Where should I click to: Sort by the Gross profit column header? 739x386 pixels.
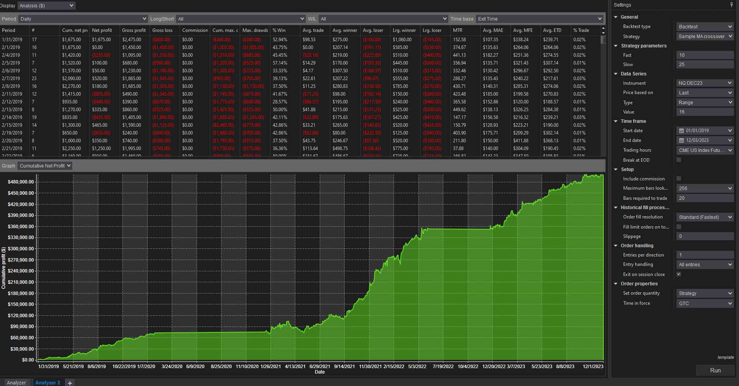tap(134, 30)
